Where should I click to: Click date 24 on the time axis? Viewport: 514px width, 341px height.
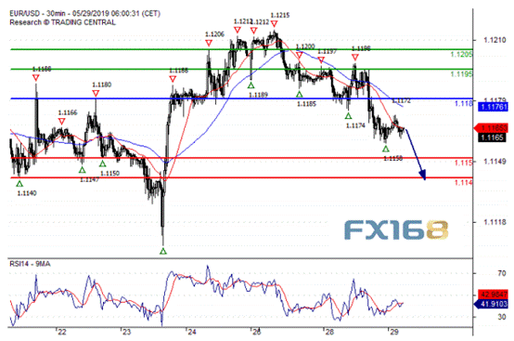192,332
